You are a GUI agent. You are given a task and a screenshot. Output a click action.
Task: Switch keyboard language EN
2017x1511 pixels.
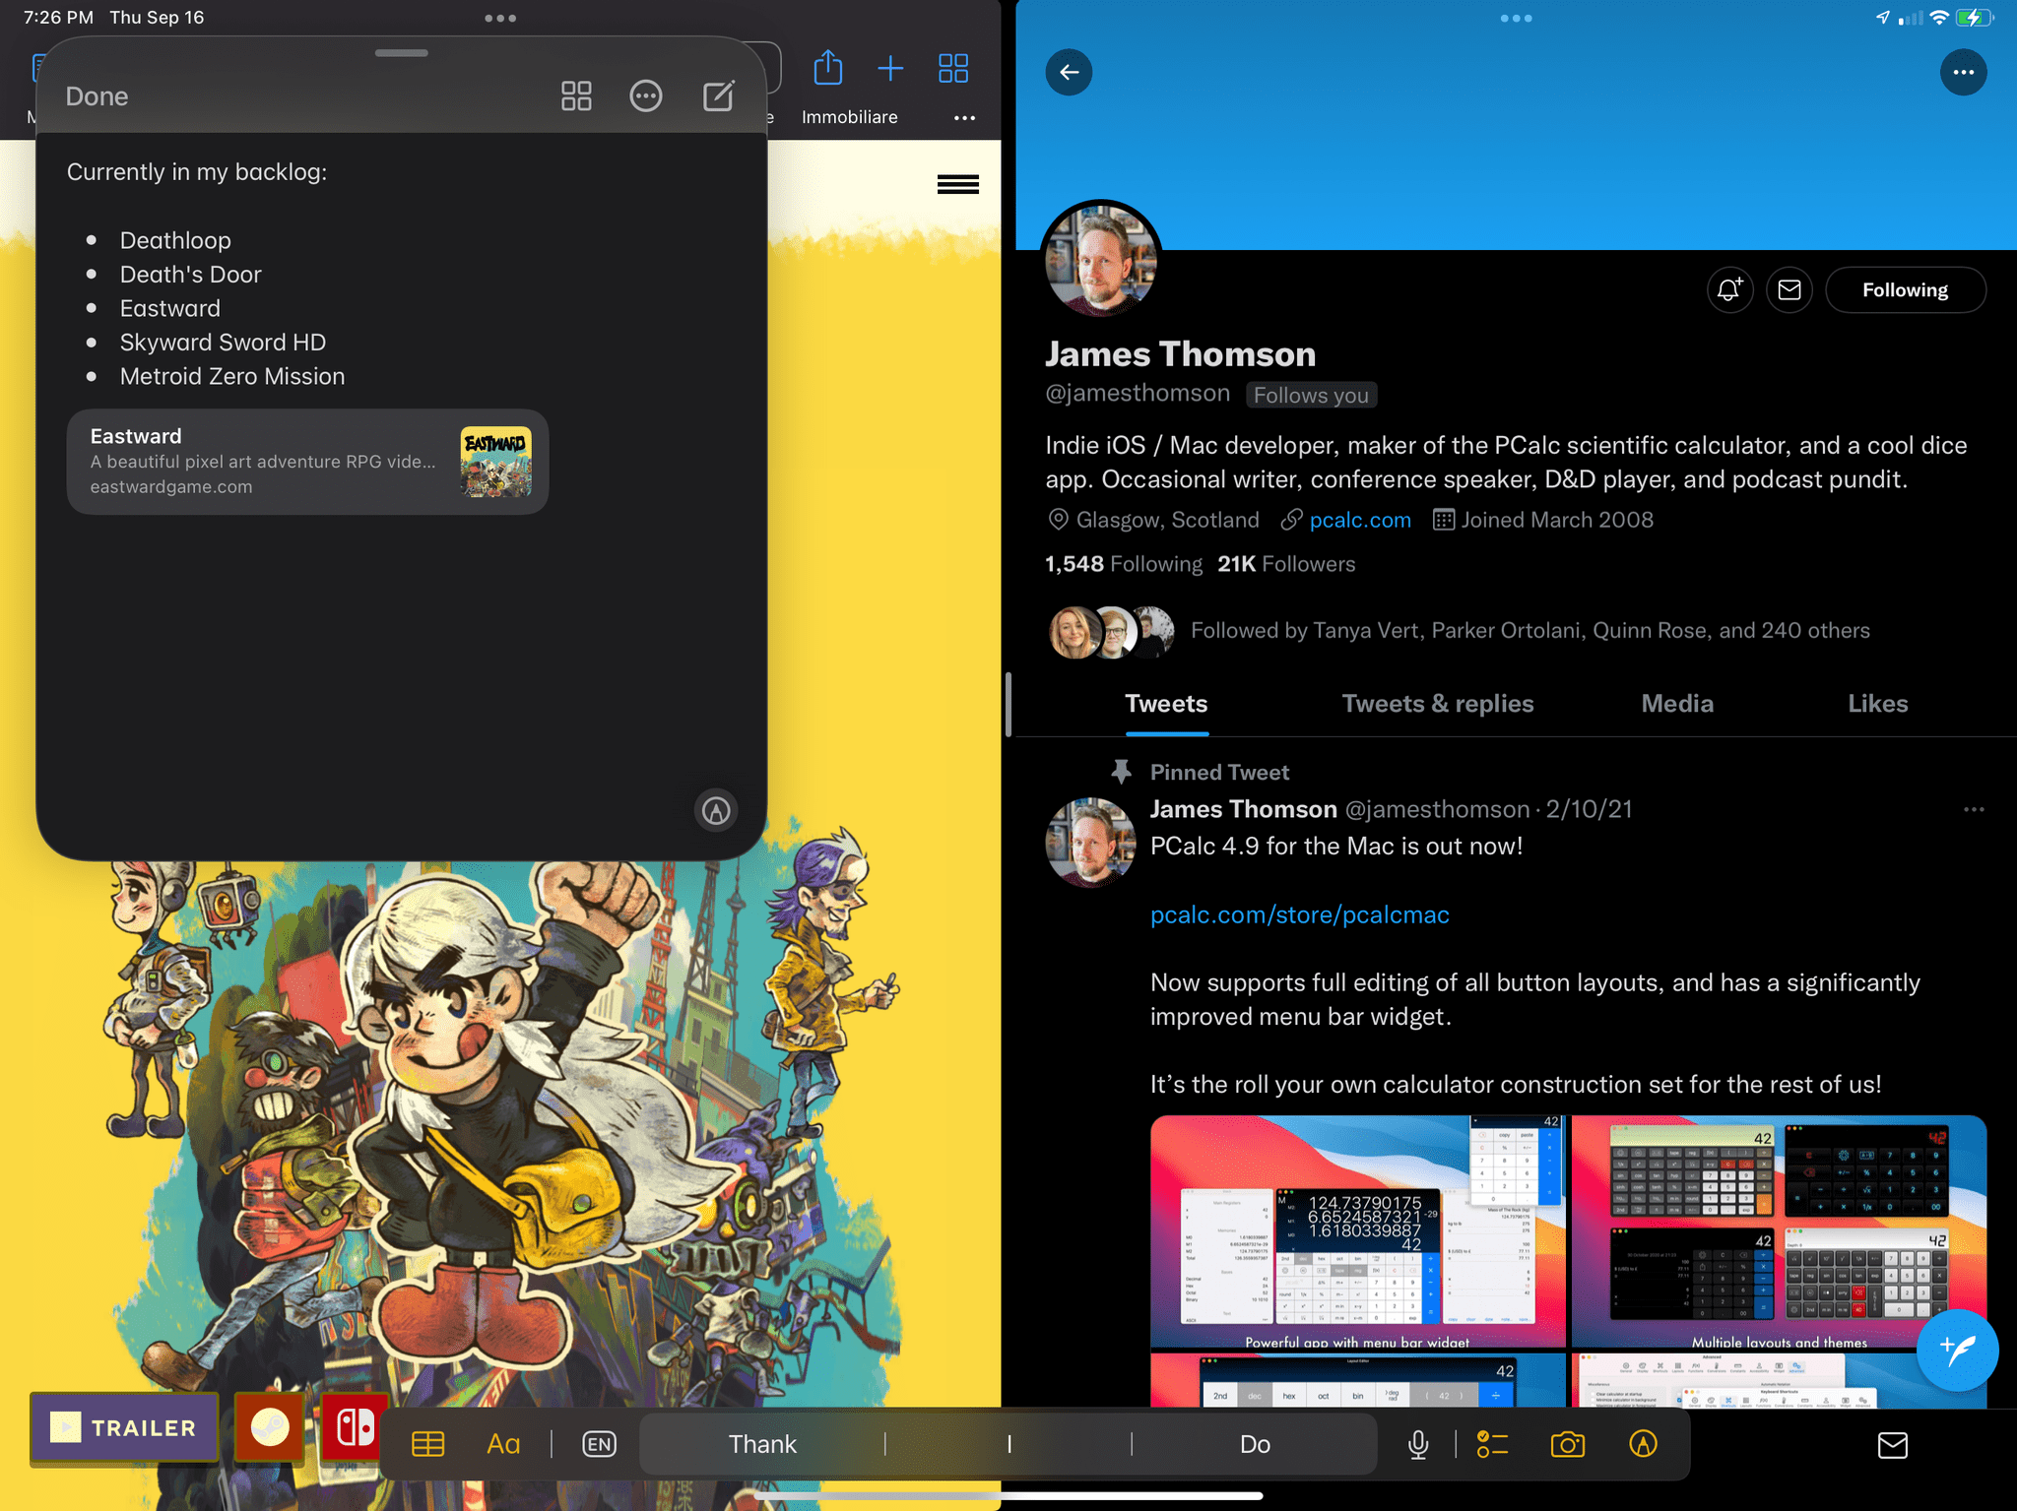tap(599, 1444)
